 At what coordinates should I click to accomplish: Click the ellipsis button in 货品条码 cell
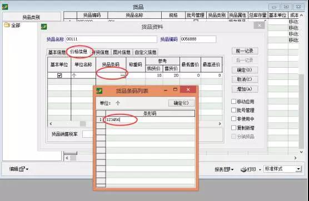pos(123,76)
